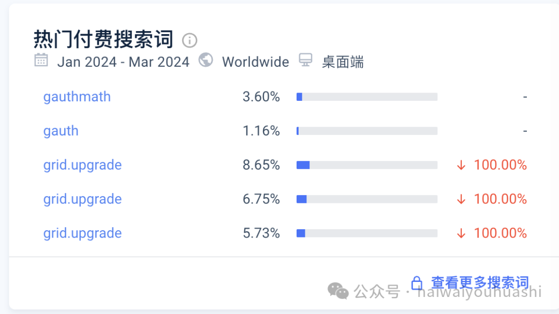Select the grid.upgrade term with 5.73% share
The width and height of the screenshot is (559, 314).
82,233
